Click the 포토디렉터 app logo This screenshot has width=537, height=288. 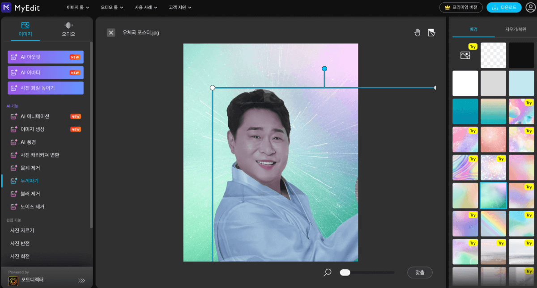point(13,280)
